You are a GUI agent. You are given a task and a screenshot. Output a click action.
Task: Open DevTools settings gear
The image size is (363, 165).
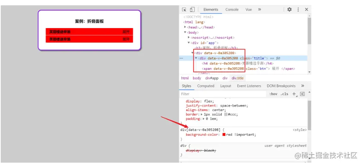click(289, 9)
